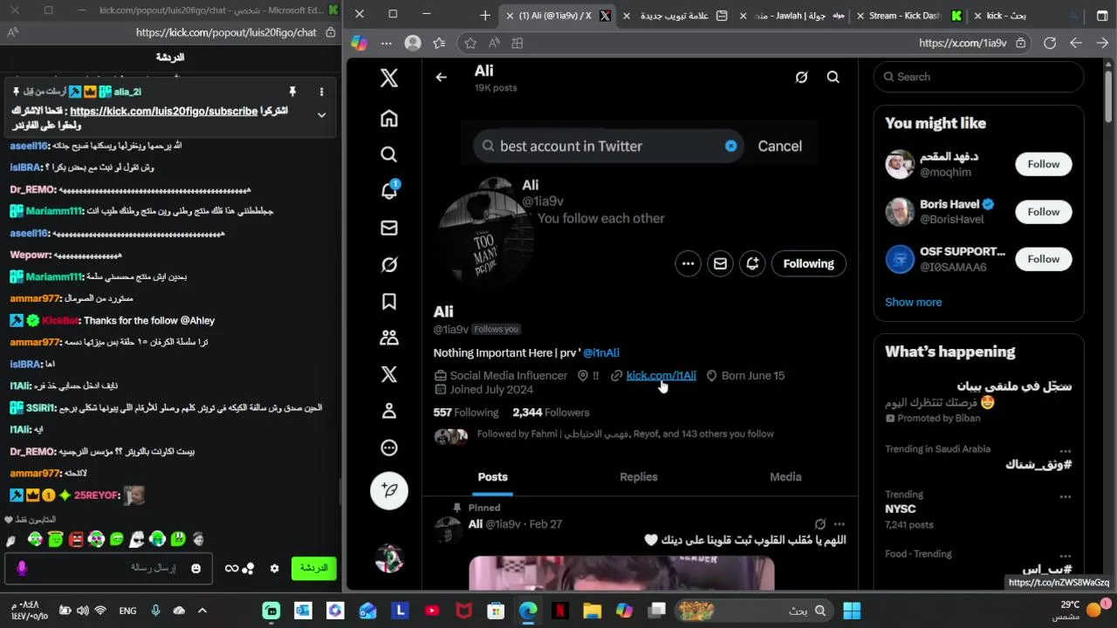Open browser Copilot icon
Viewport: 1117px width, 628px height.
pos(359,43)
